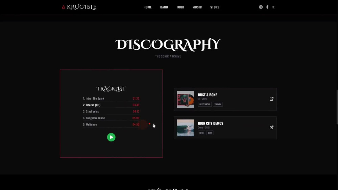Click the 05:00 track duration
This screenshot has height=190, width=338.
pyautogui.click(x=136, y=118)
